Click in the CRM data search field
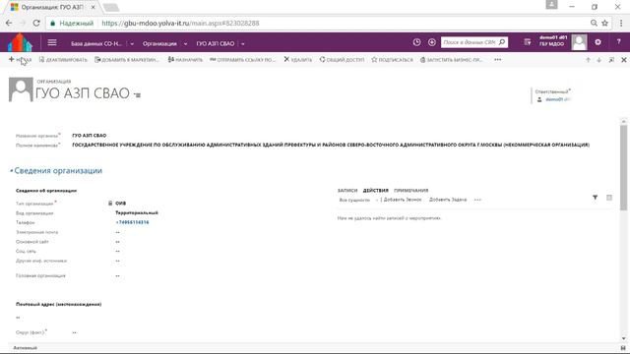This screenshot has width=630, height=354. pos(470,42)
